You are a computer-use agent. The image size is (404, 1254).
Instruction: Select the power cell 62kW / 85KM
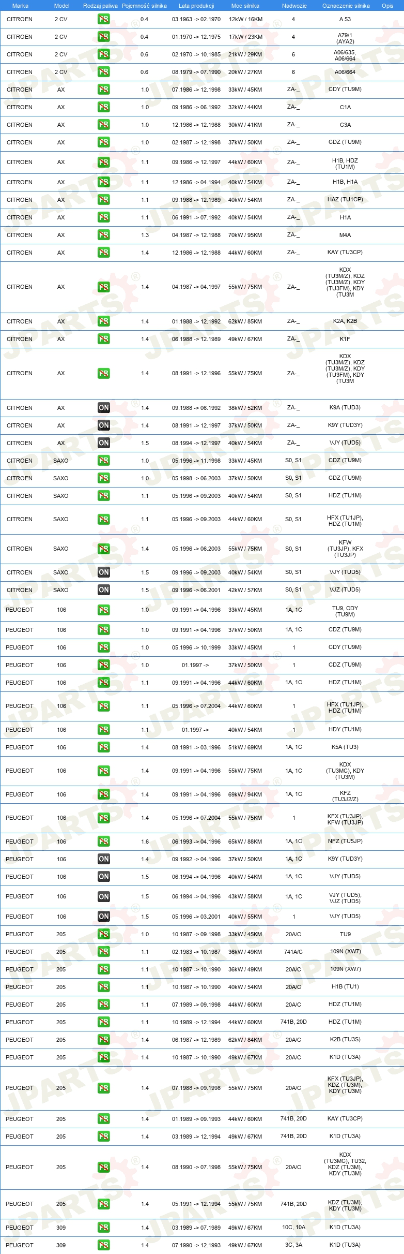coord(245,321)
